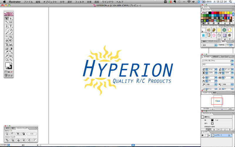Select the Magic Wand tool
This screenshot has height=147, width=235.
[x=6, y=22]
